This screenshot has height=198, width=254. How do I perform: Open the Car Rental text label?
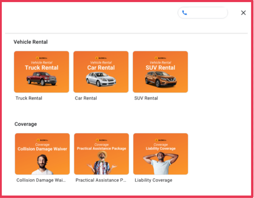[86, 98]
